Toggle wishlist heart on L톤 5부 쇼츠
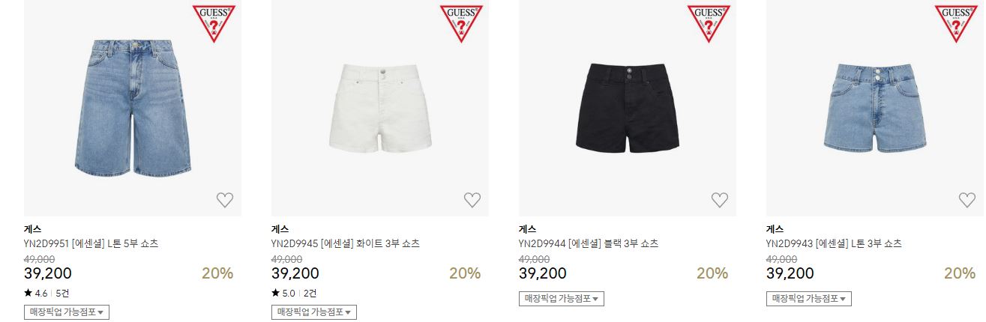 [225, 200]
